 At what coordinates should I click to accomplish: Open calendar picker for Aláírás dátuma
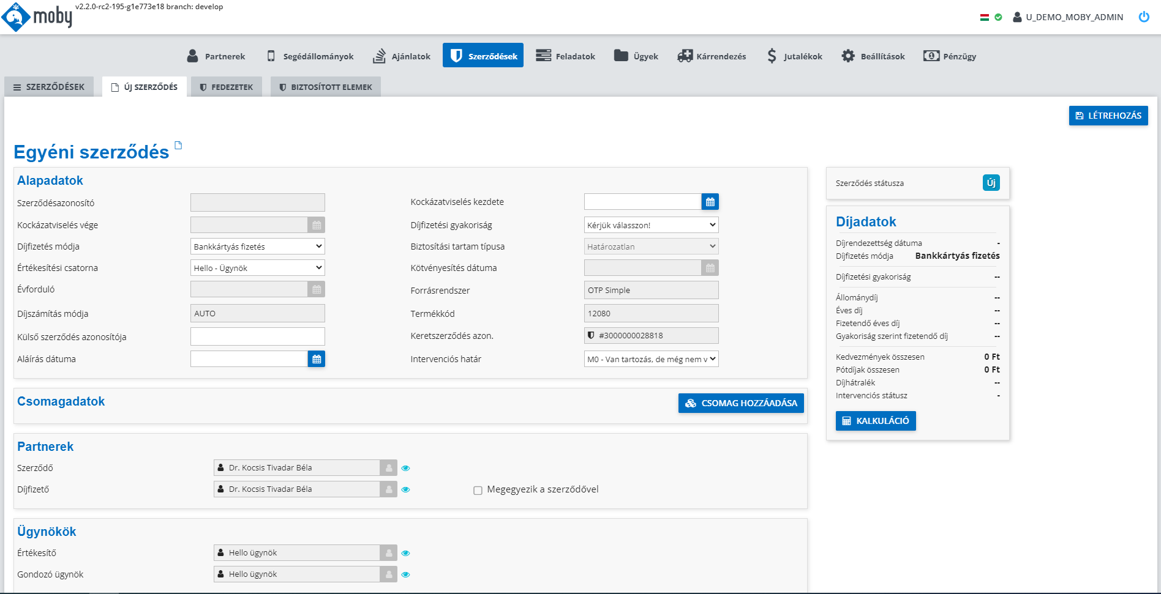pos(316,359)
